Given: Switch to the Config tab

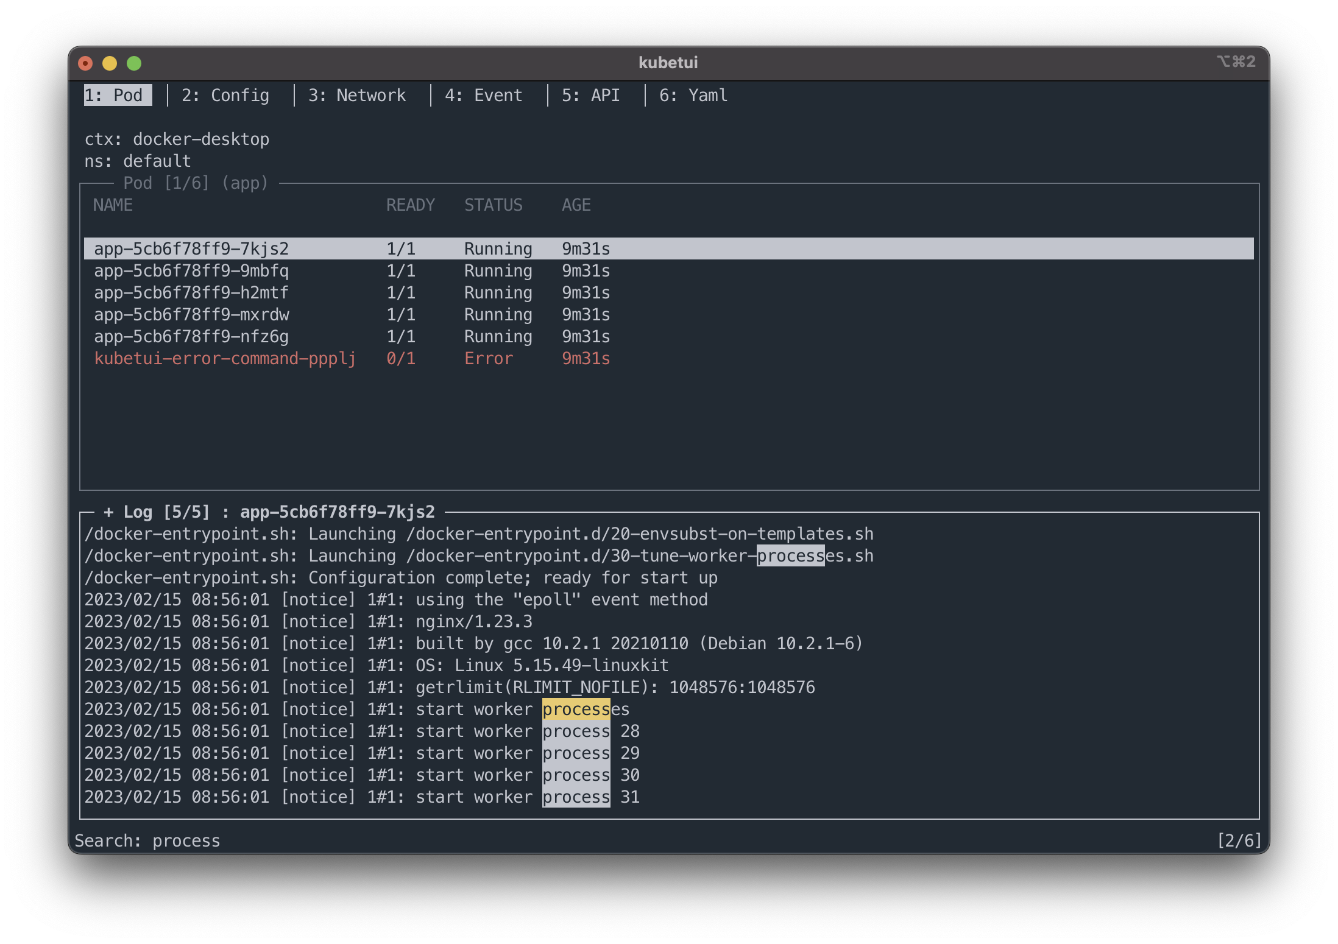Looking at the screenshot, I should pyautogui.click(x=225, y=96).
